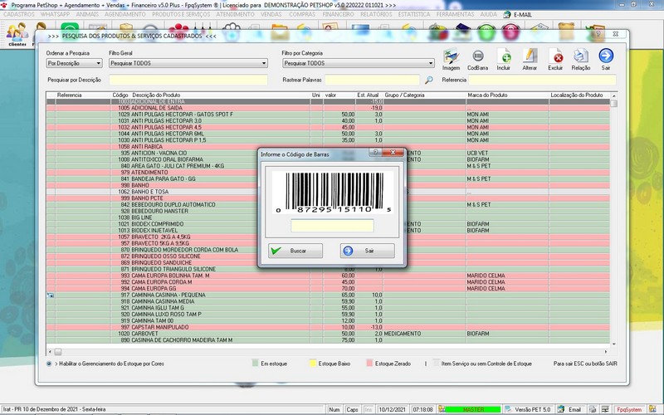Open the RELATÓRIOS menu
The width and height of the screenshot is (664, 415).
click(x=376, y=14)
